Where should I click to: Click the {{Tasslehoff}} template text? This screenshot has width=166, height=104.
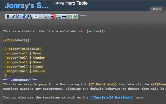tap(16, 40)
